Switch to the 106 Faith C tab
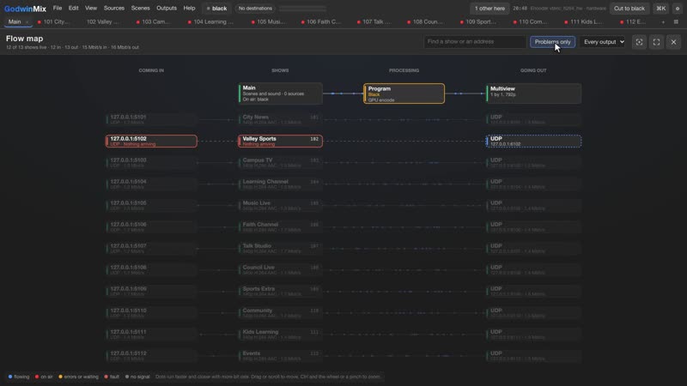Viewport: 687px width, 386px height. (x=321, y=22)
